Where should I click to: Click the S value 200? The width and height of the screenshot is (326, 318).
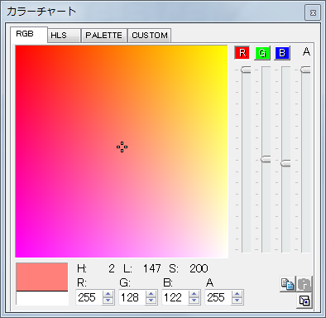pyautogui.click(x=199, y=268)
